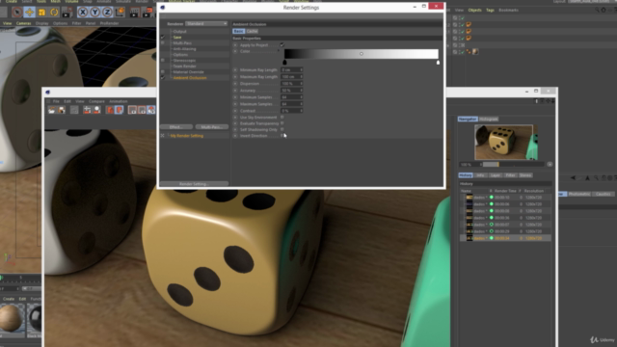This screenshot has width=617, height=347.
Task: Click the highlighted orange page icon in Picture Viewer
Action: pos(120,110)
